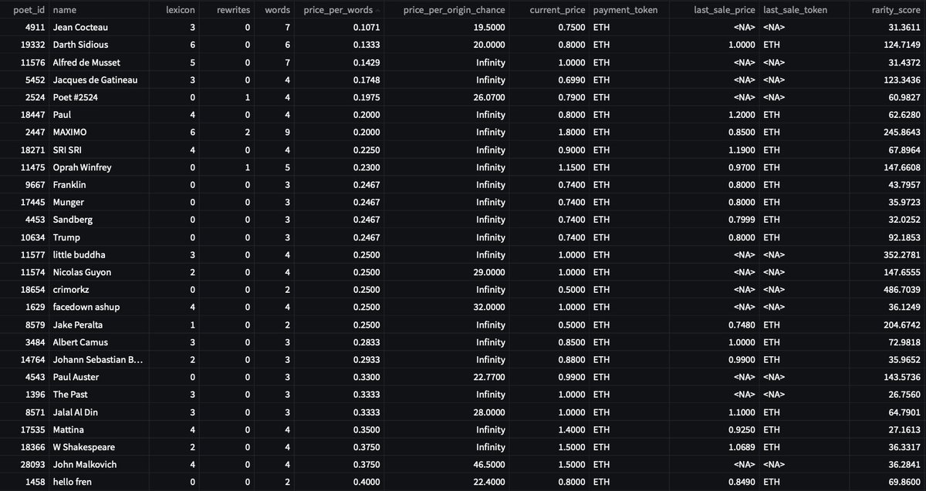Select Jalal Al Din name cell
Viewport: 926px width, 491px height.
[76, 412]
